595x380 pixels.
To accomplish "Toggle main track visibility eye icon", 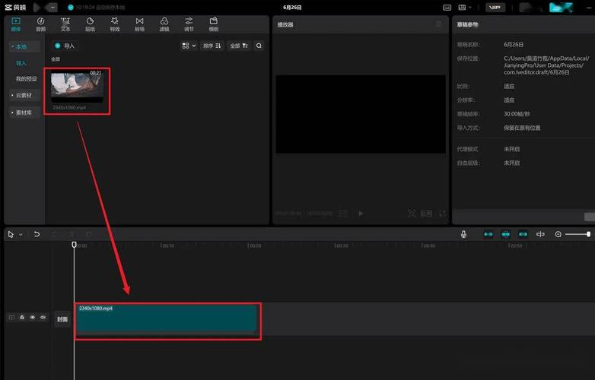I will (x=33, y=317).
